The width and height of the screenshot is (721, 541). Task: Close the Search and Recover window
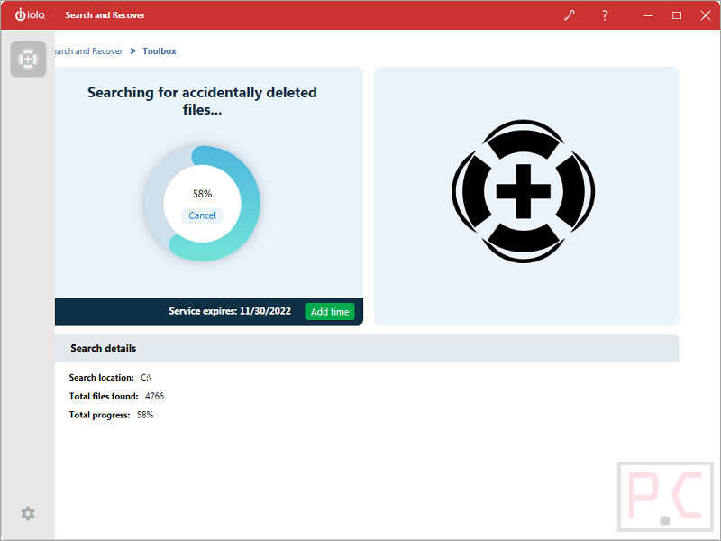click(x=706, y=15)
